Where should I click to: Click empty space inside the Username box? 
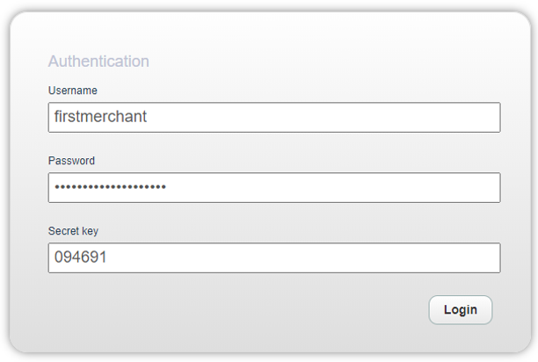point(352,117)
